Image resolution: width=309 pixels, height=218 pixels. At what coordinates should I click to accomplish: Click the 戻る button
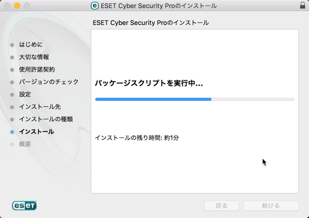coord(222,206)
